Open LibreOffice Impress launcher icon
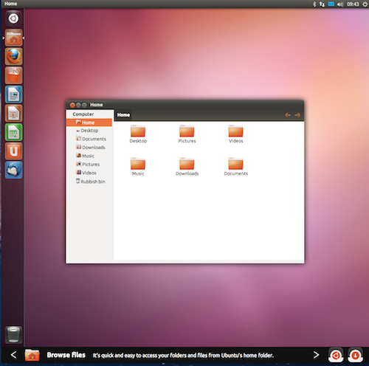 coord(14,114)
